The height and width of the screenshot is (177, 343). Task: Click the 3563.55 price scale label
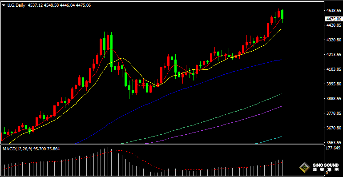[334, 142]
